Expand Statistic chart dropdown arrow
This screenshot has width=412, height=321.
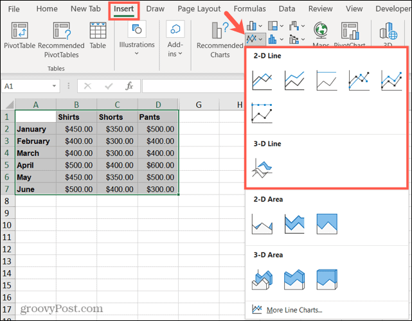[x=282, y=39]
